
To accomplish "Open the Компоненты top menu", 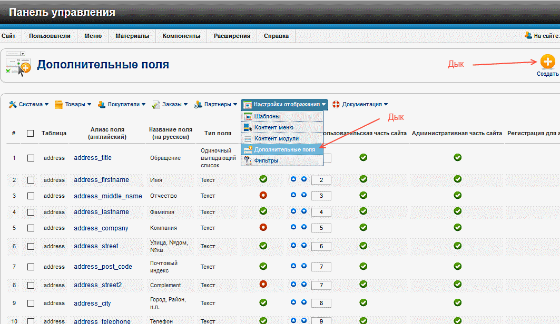I will click(181, 36).
